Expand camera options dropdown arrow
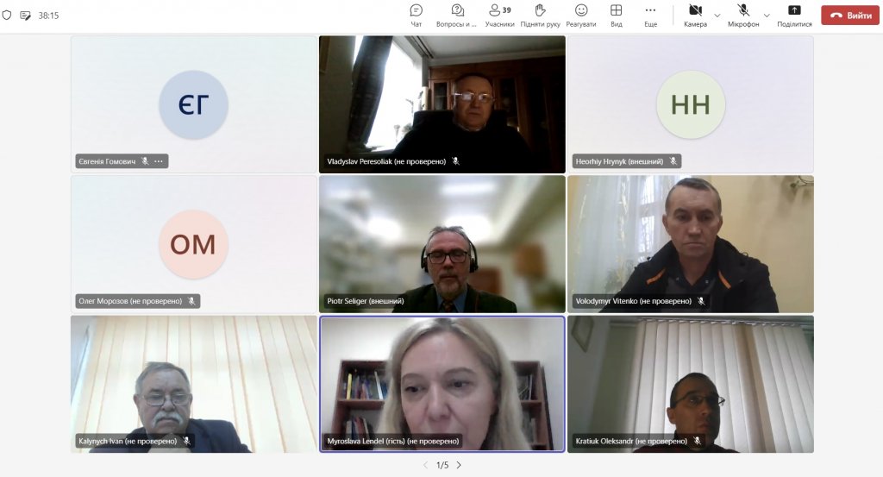883x477 pixels. [x=717, y=15]
